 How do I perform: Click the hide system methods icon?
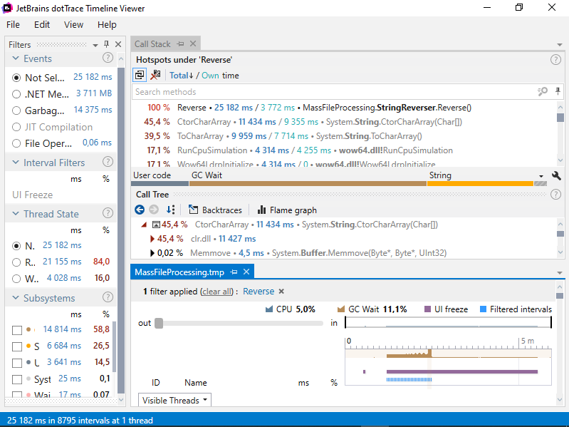tap(155, 75)
